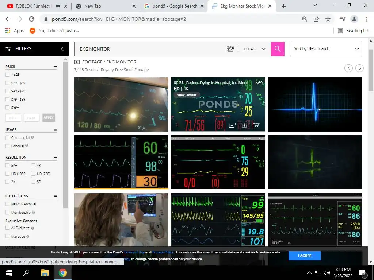The height and width of the screenshot is (280, 374).
Task: Open the visual image search icon
Action: (x=230, y=49)
